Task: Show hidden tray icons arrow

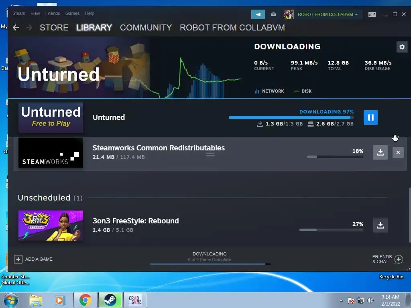Action: click(x=341, y=300)
